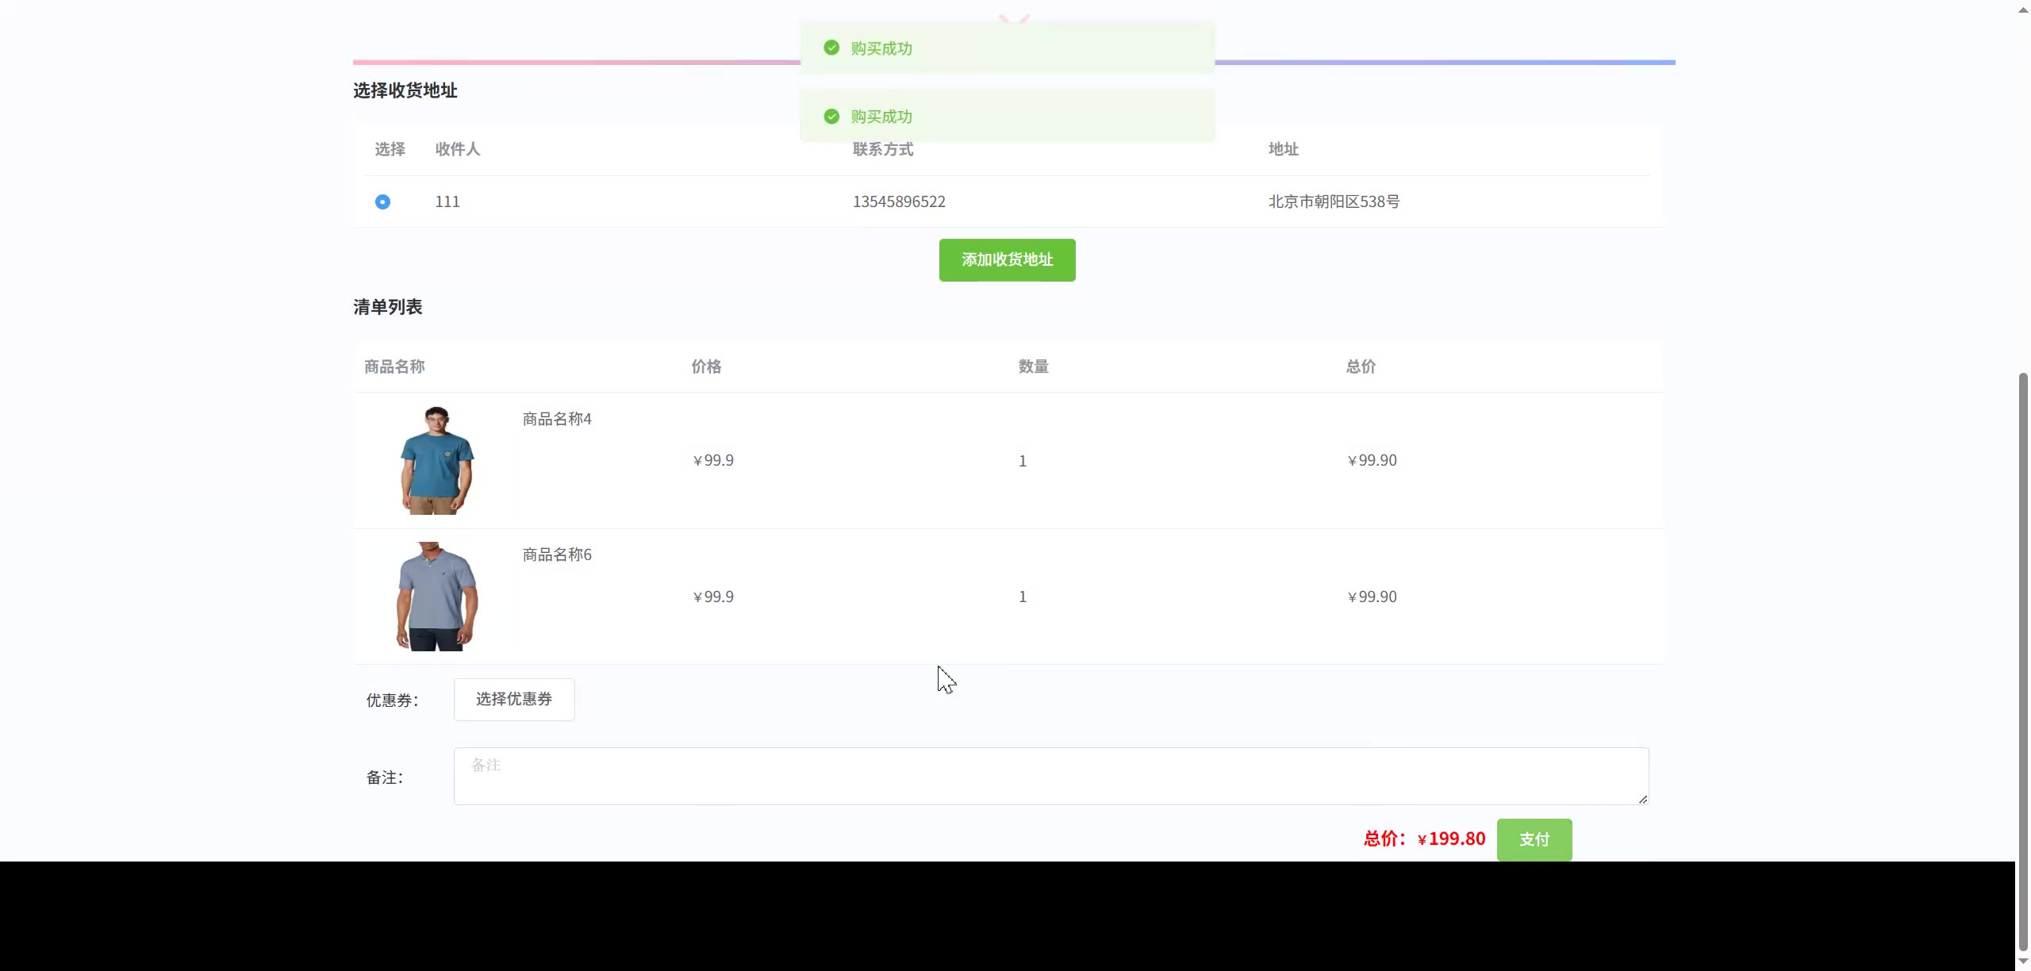The image size is (2031, 971).
Task: Click product name 商品名称4
Action: pos(557,419)
